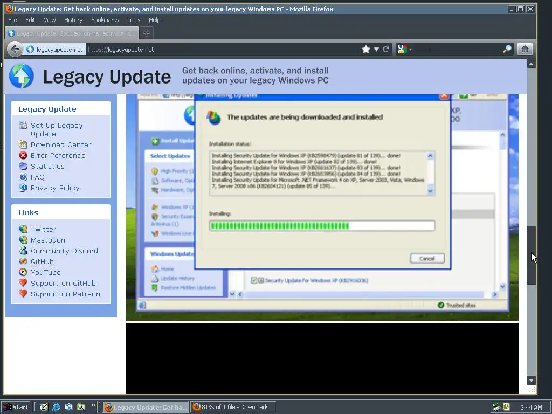Click the yellow tray icon beside the clock
The image size is (552, 414).
click(506, 407)
